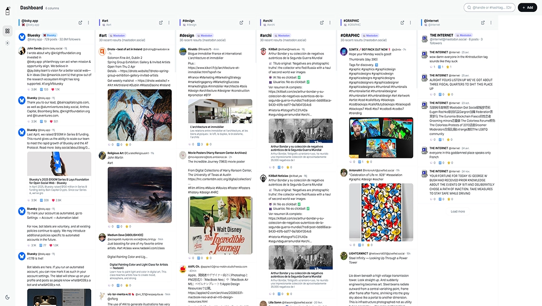542x306 pixels.
Task: Boost Rinaldo's post showing 3 boosts
Action: click(x=200, y=144)
